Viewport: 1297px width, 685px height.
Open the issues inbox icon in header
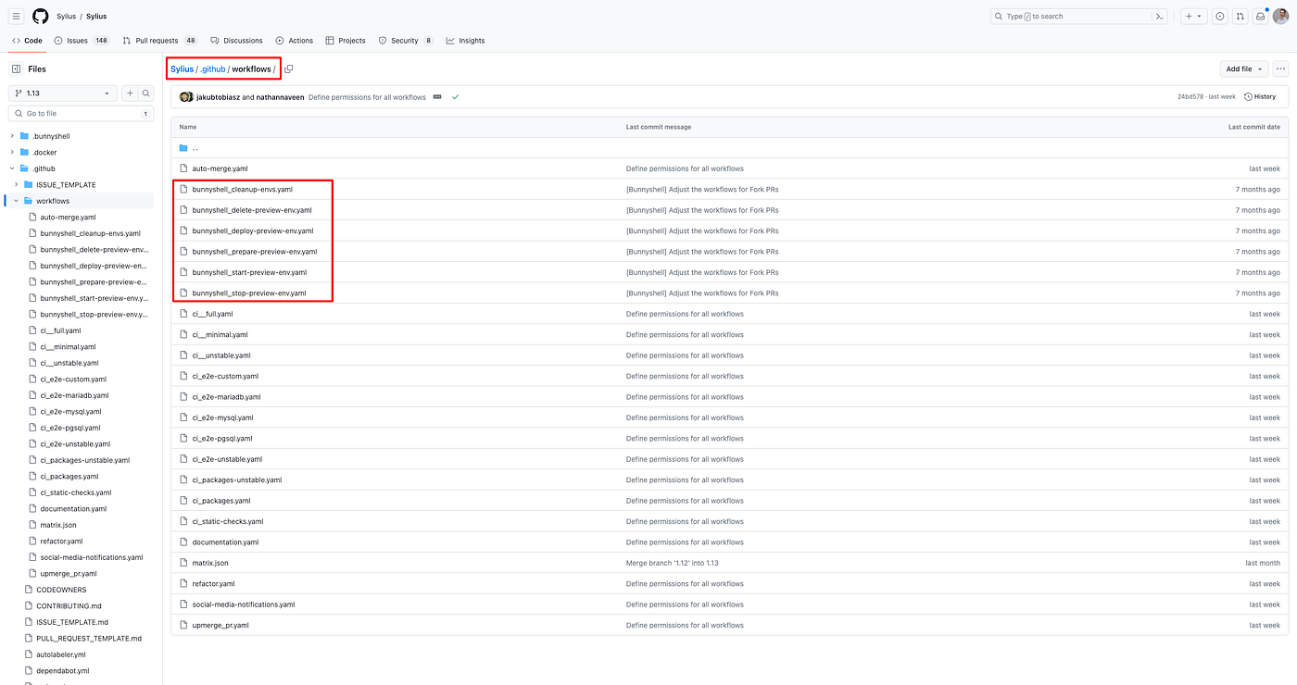pyautogui.click(x=1219, y=16)
